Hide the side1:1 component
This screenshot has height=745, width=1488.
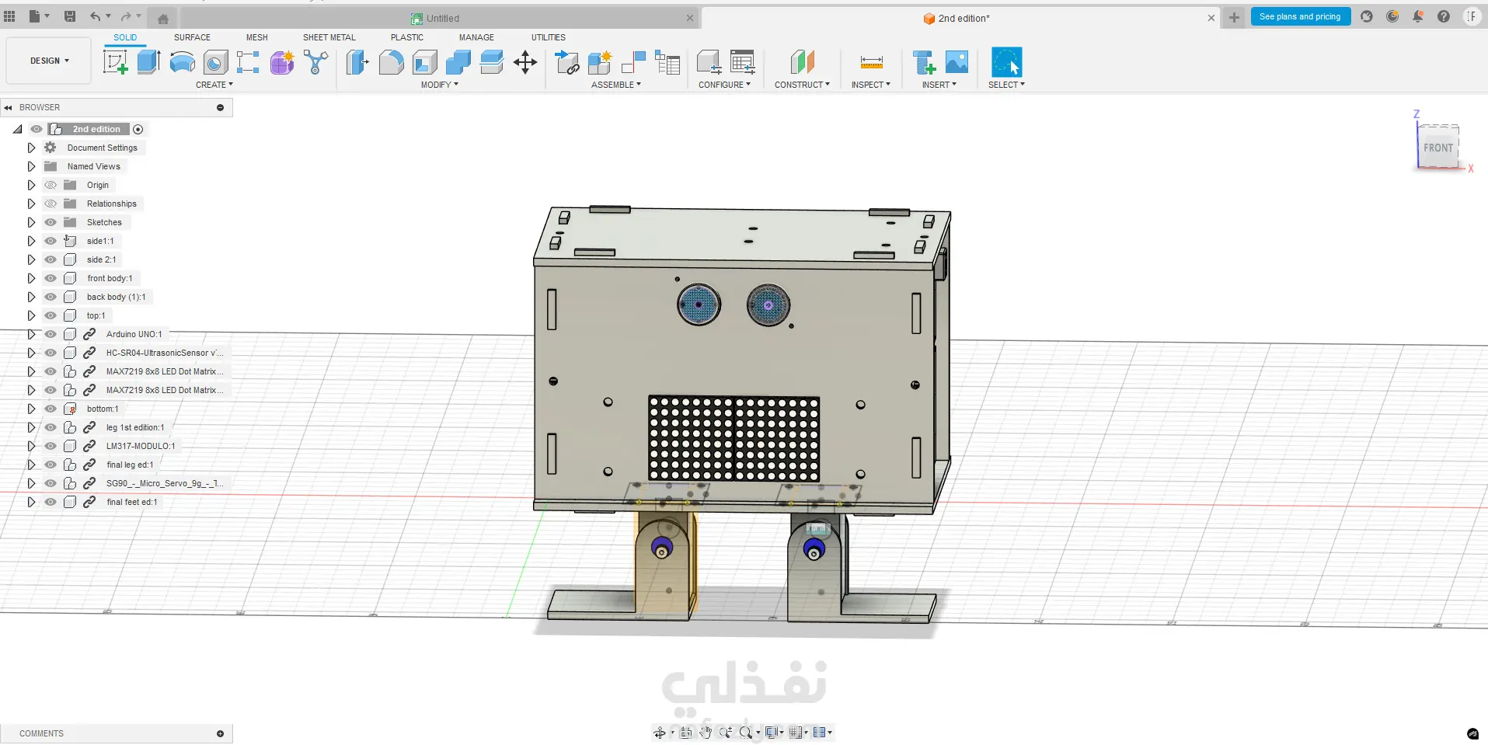(51, 241)
